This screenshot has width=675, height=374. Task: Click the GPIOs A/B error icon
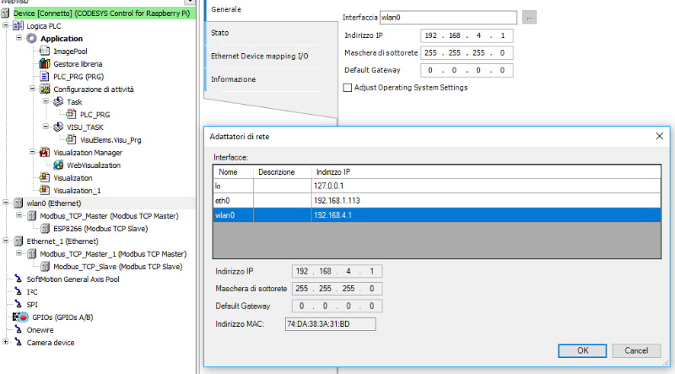click(x=20, y=317)
